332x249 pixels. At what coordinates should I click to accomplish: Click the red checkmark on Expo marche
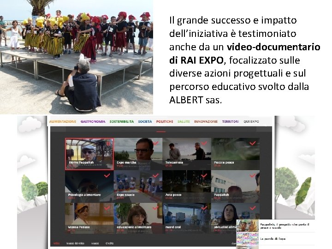click(156, 143)
